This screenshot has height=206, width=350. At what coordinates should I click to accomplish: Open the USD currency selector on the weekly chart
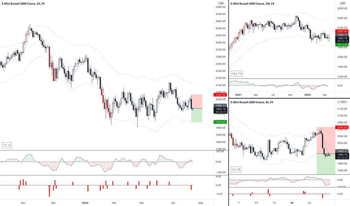342,3
